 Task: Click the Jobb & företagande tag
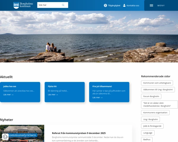pyautogui.click(x=152, y=126)
